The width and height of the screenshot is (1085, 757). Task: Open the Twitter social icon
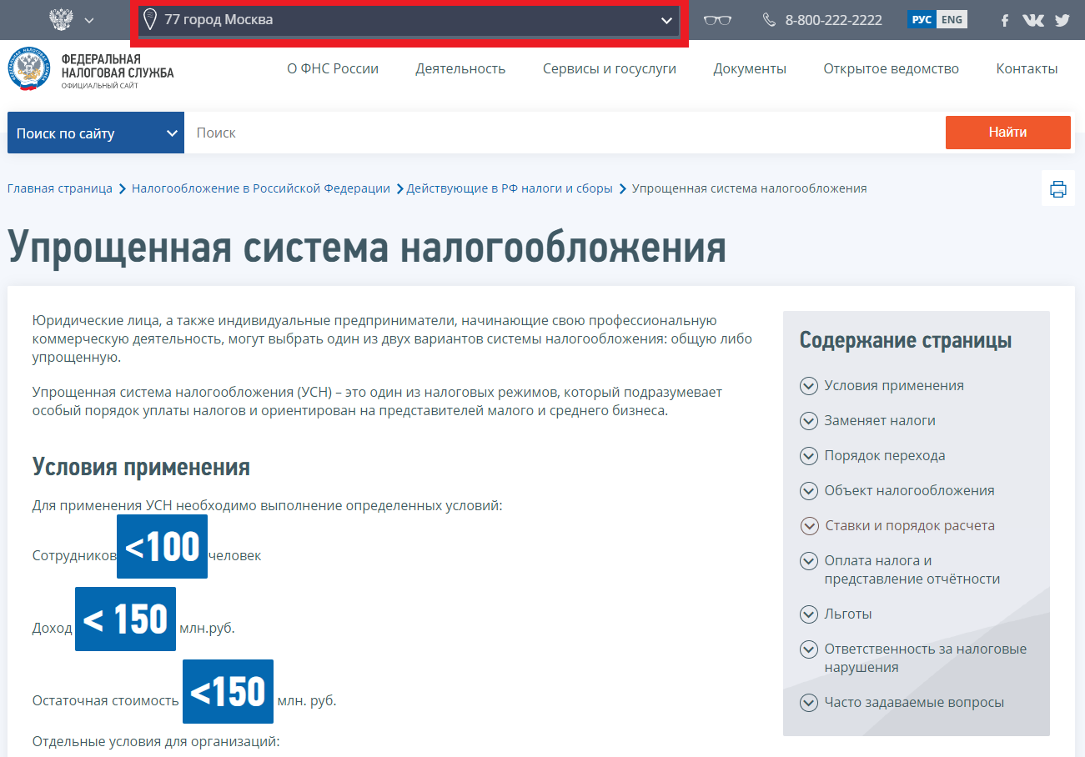pos(1062,20)
